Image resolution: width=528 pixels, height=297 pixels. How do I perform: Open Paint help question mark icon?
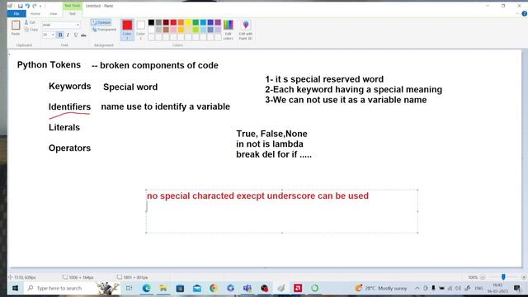click(524, 14)
